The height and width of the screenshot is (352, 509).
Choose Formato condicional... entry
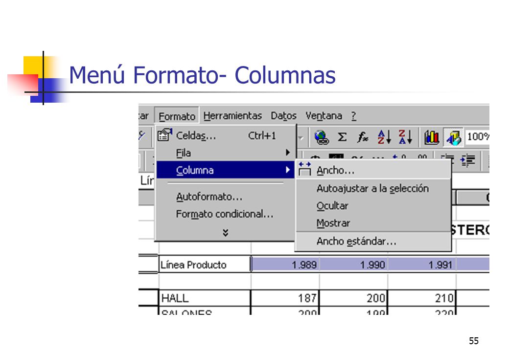[x=225, y=214]
